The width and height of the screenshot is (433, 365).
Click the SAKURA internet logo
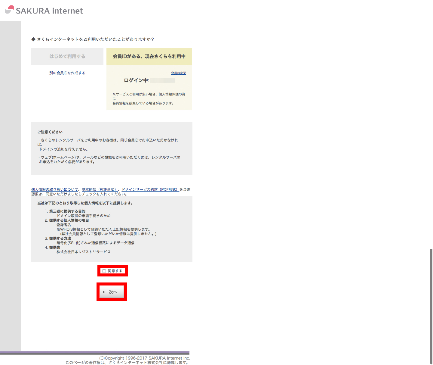(x=44, y=10)
